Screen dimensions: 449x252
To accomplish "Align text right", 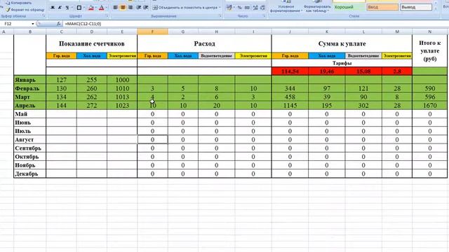I will click(x=130, y=8).
